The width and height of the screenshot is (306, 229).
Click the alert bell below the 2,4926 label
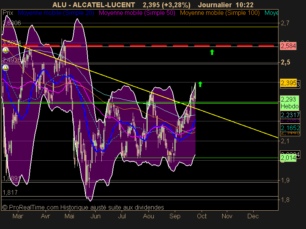[x=5, y=68]
